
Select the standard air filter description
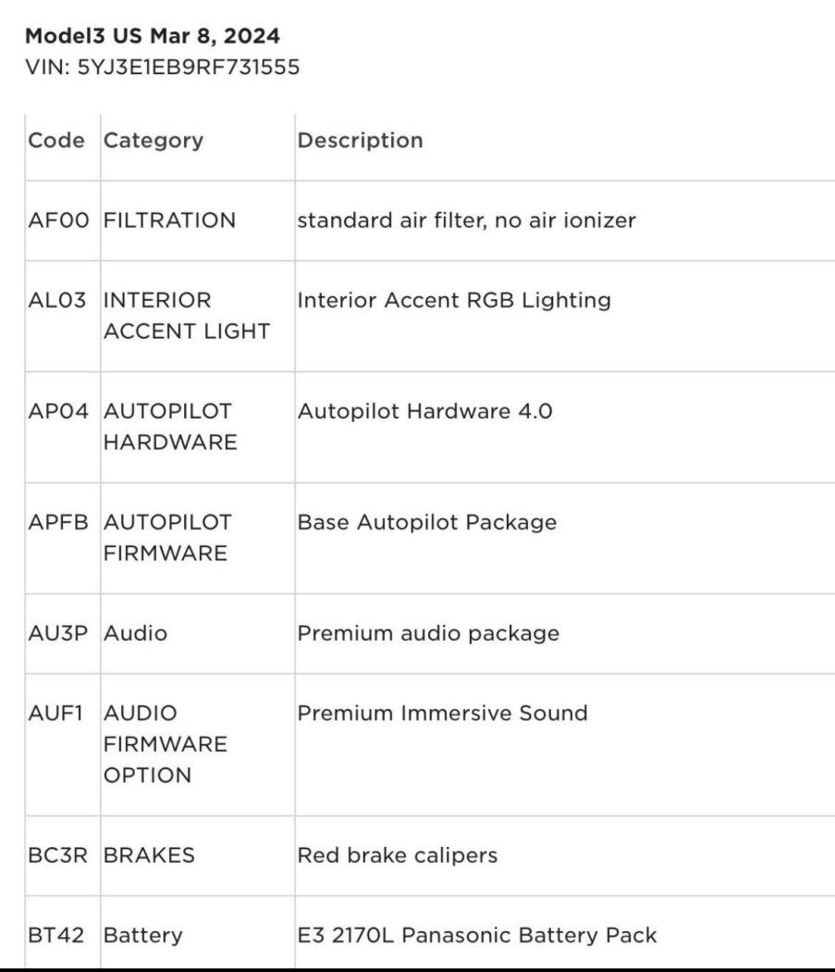(465, 220)
